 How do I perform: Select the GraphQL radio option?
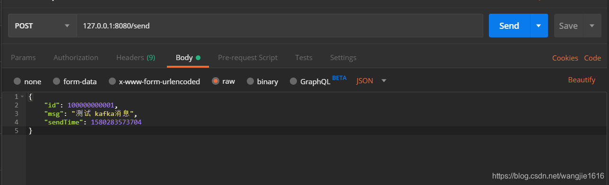(x=293, y=81)
